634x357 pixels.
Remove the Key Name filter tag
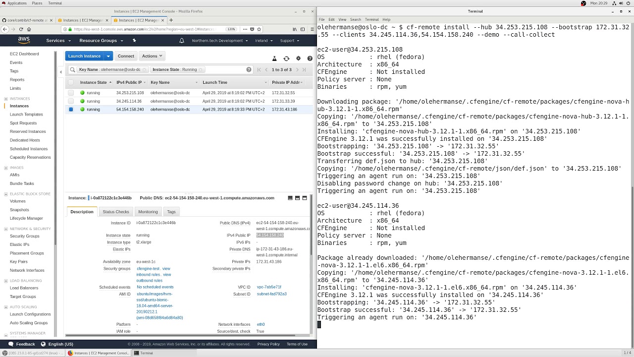tap(145, 69)
